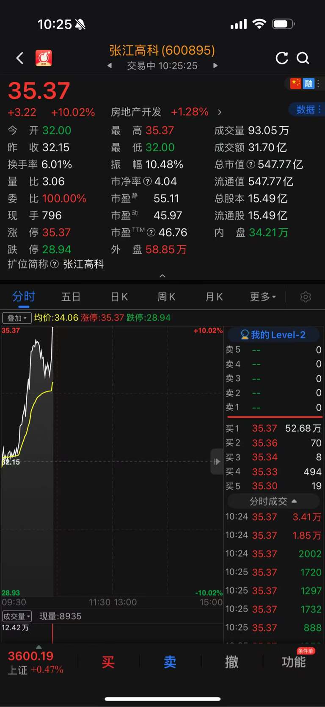Tap help icon beside 总市值

point(251,164)
